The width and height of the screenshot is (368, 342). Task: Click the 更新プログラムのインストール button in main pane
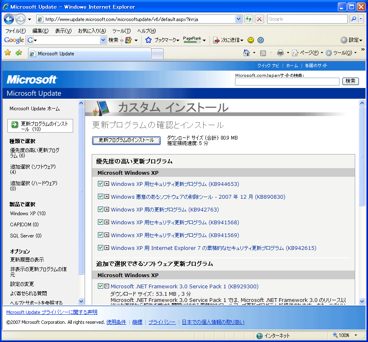pos(126,140)
